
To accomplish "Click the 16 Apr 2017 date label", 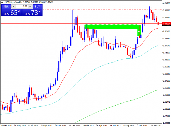I will tap(102, 126).
